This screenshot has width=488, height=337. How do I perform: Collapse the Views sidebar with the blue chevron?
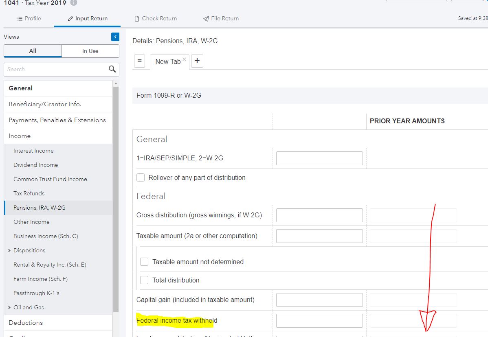pos(115,37)
